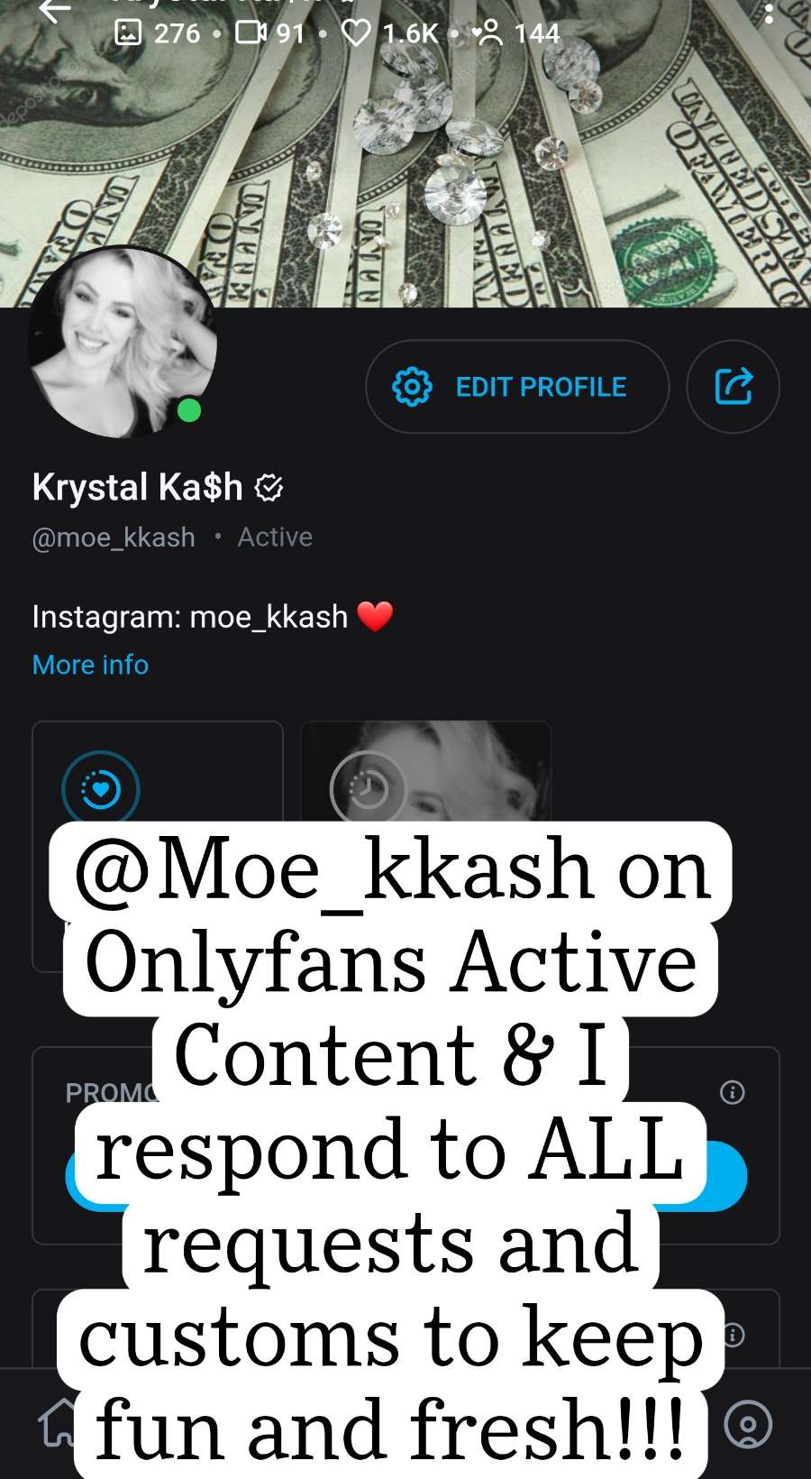The height and width of the screenshot is (1479, 811).
Task: Click the EDIT PROFILE button
Action: coord(517,387)
